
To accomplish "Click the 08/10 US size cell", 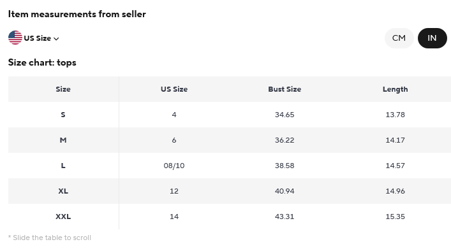I will pyautogui.click(x=174, y=166).
